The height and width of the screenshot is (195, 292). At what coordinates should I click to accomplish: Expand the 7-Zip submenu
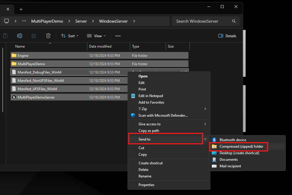pyautogui.click(x=169, y=109)
